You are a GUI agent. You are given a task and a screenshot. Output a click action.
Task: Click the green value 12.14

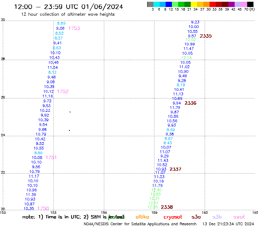187,58
